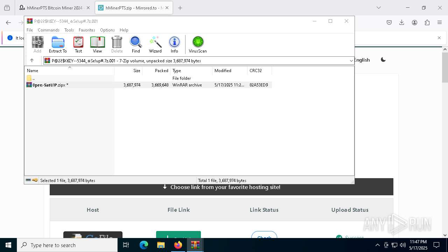Screen dimensions: 448x252
Task: Close the hMinerPTS.zip Mirrored.to tab
Action: pyautogui.click(x=167, y=8)
